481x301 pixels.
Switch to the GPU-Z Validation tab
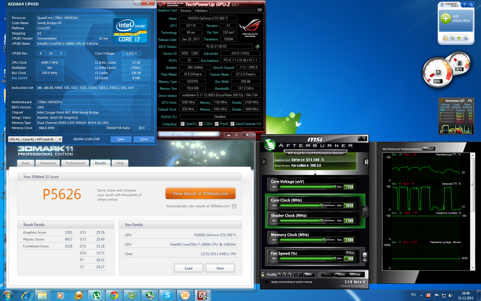201,11
